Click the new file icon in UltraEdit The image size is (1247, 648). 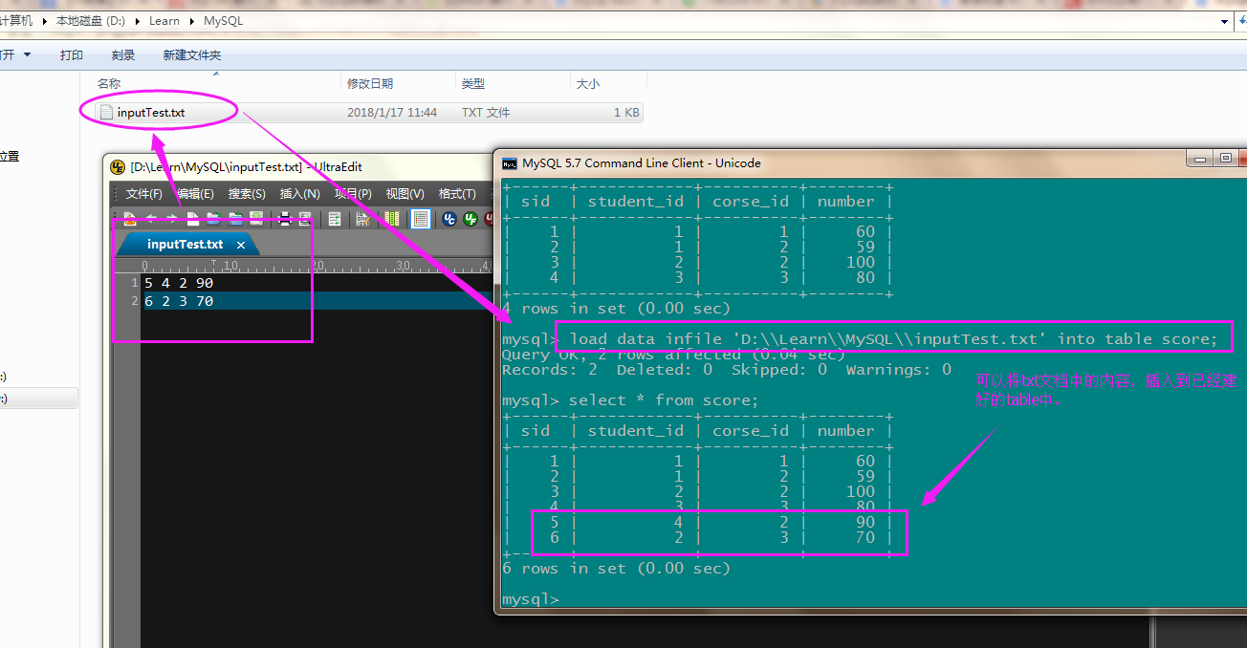pyautogui.click(x=193, y=219)
